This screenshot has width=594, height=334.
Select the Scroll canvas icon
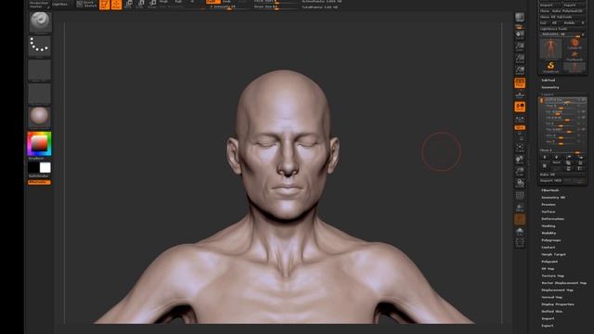tap(520, 34)
